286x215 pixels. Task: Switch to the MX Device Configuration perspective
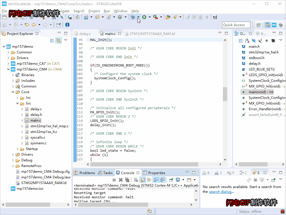point(274,25)
